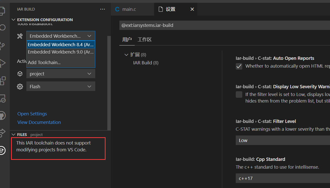Click the Iar-build: Cpp Standard setting title
Screen dimensions: 330x188
260,159
